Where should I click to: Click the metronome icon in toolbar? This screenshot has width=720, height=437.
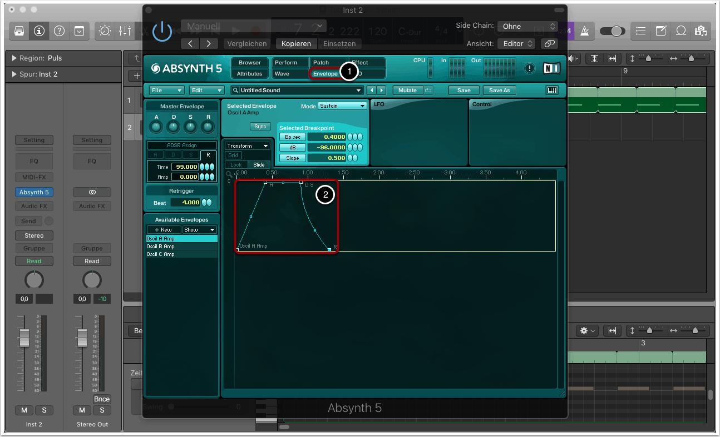coord(584,31)
